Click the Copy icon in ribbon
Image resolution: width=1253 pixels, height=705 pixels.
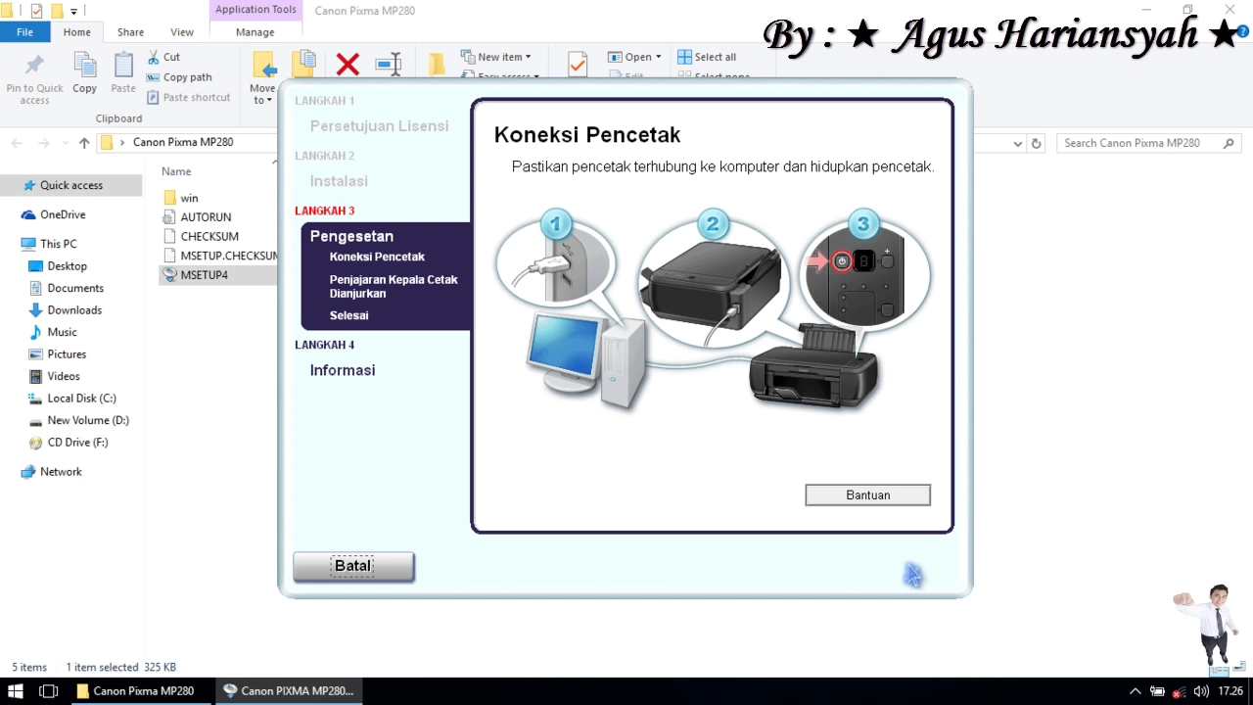point(85,67)
